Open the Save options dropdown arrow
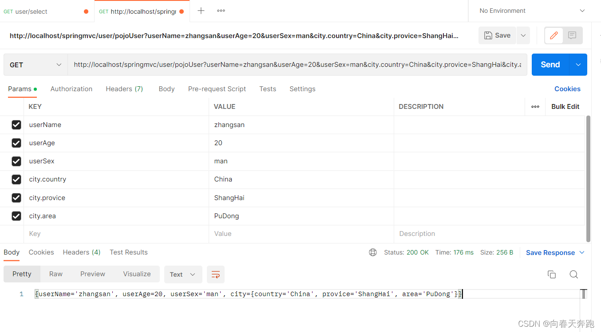This screenshot has height=332, width=601. (x=523, y=35)
